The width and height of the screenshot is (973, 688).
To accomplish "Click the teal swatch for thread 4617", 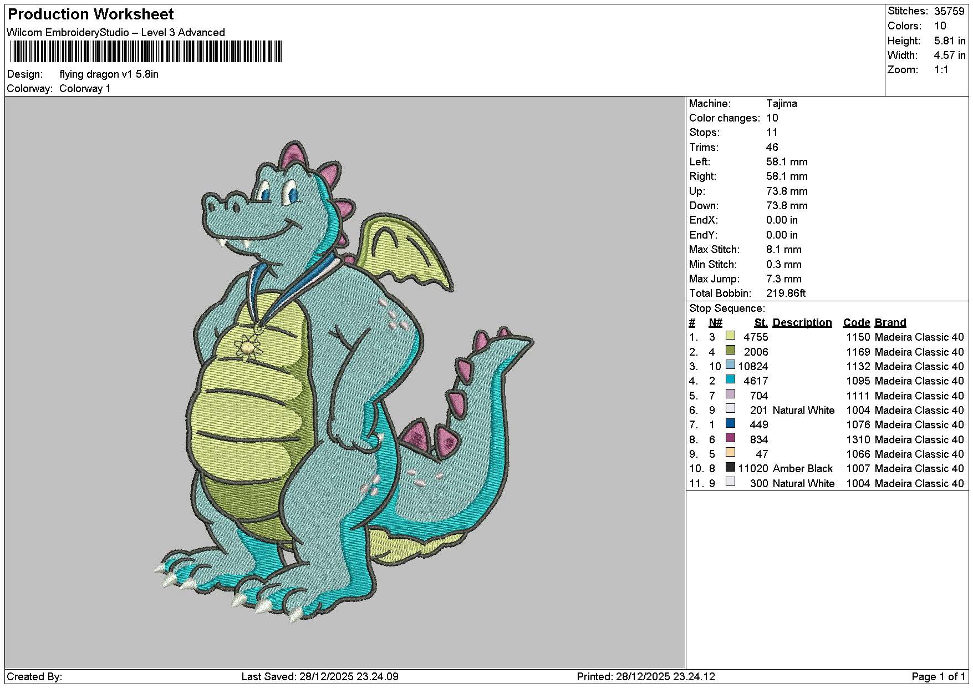I will (x=730, y=380).
